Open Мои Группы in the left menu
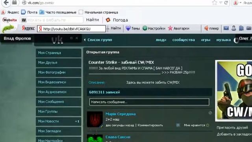 click(x=59, y=112)
